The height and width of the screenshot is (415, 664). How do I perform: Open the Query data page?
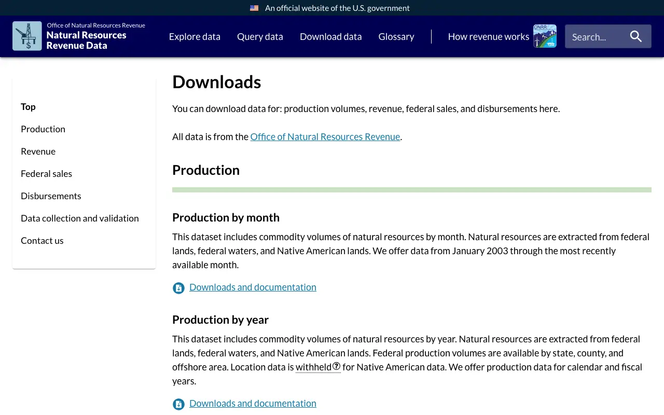coord(260,36)
